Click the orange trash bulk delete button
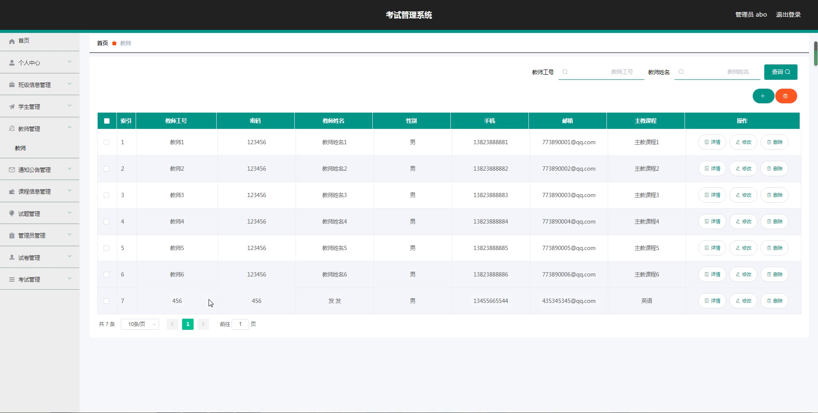Screen dimensions: 818x413 [786, 96]
